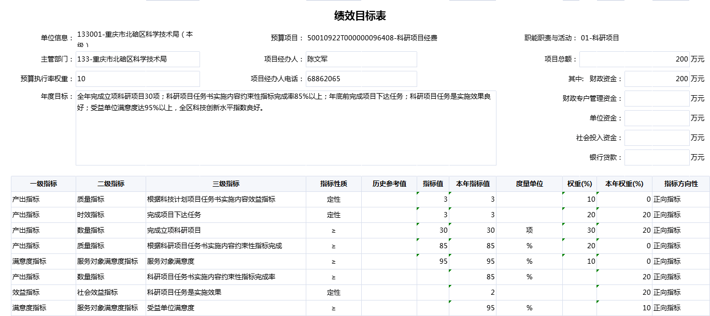Click the 预算项目 value 50010922T000000096408-科研项目经费
The height and width of the screenshot is (316, 710).
372,38
